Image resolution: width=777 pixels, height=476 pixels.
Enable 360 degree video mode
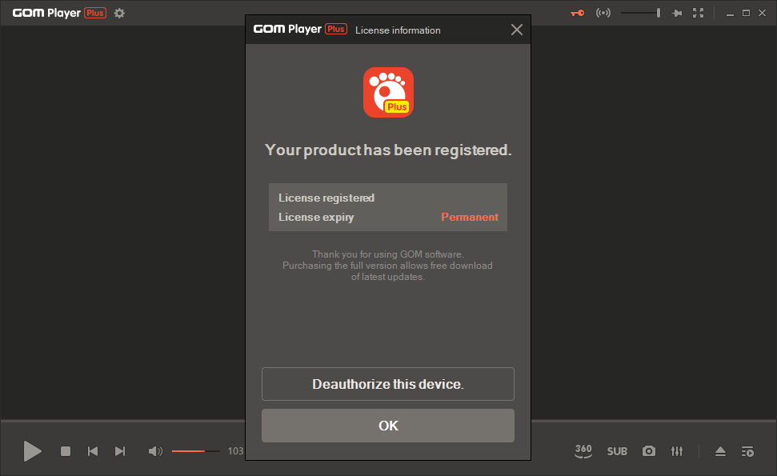pos(583,451)
